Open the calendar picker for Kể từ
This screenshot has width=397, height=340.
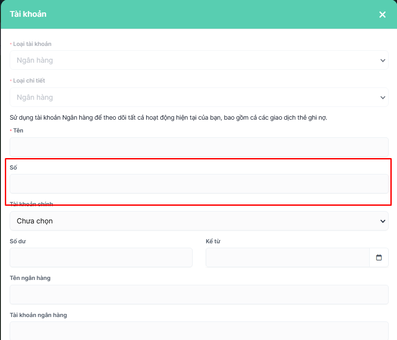[x=378, y=257]
